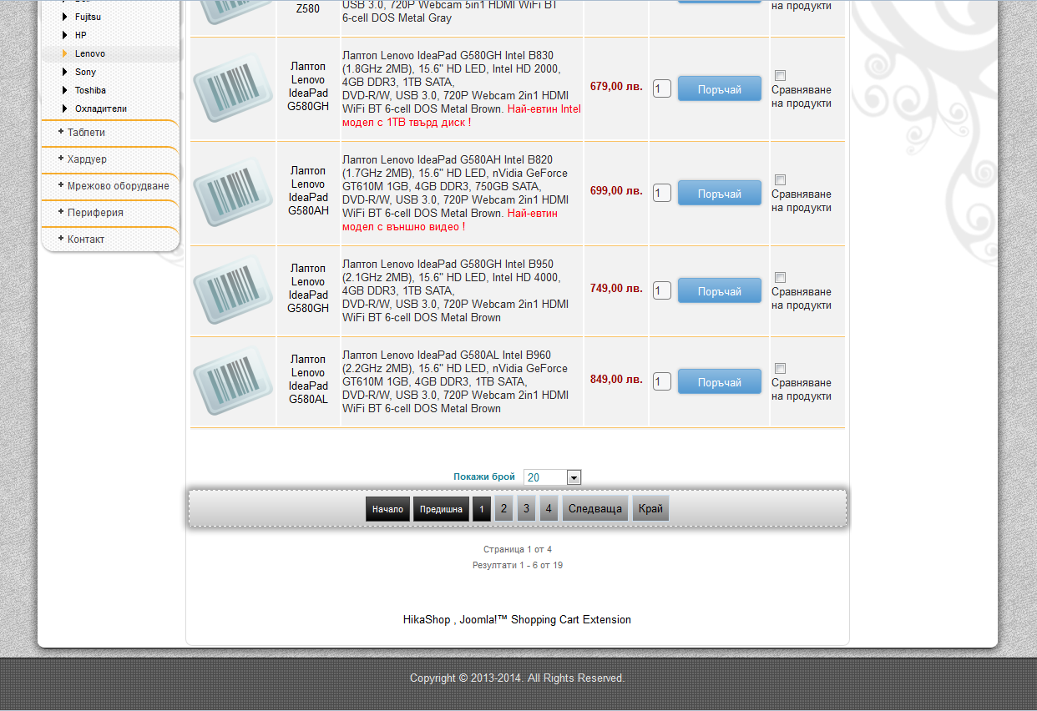Click Поръчай for the G580AH laptop

pos(720,193)
